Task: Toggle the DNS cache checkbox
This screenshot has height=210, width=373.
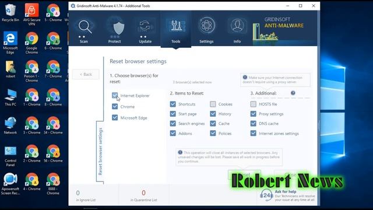Action: (254, 124)
